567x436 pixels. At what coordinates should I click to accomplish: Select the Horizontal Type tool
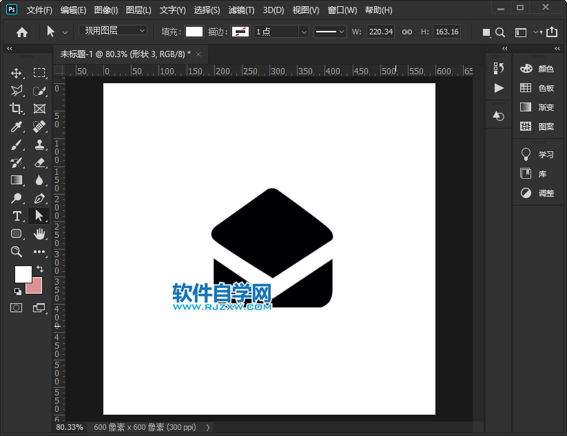[x=17, y=216]
